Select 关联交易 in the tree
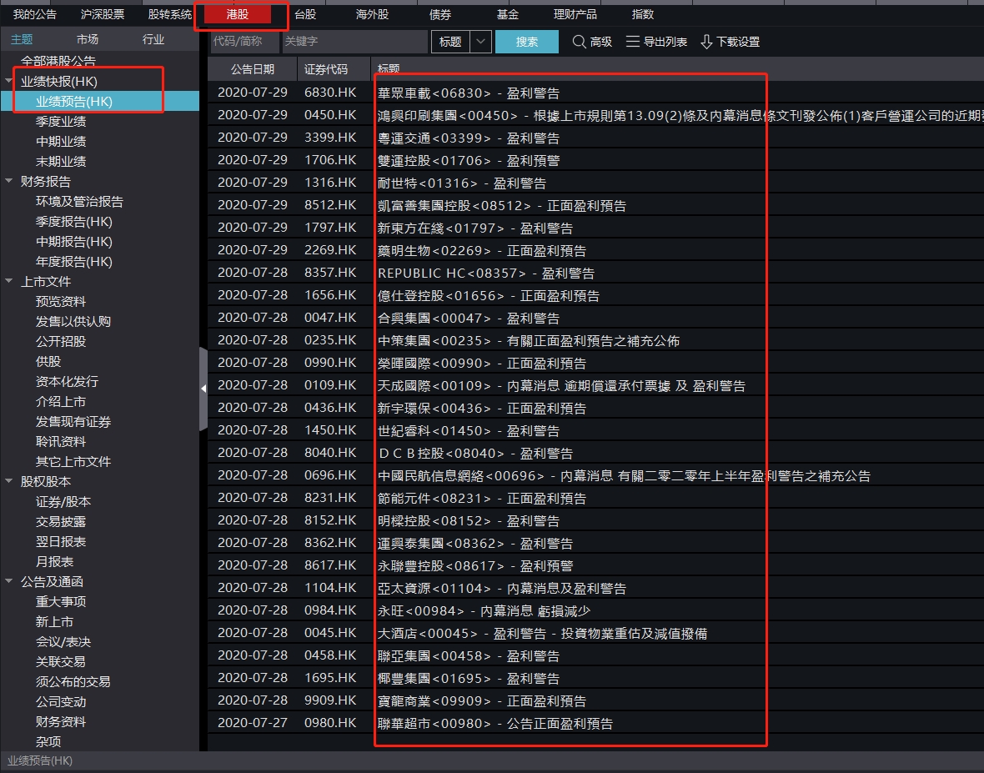 click(x=61, y=662)
